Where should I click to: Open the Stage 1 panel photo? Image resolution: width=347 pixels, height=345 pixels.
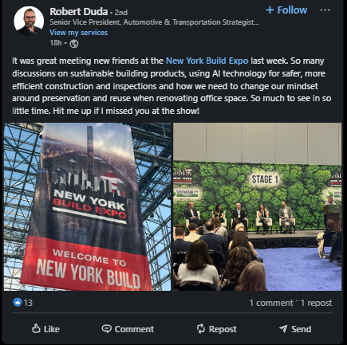[x=257, y=206]
